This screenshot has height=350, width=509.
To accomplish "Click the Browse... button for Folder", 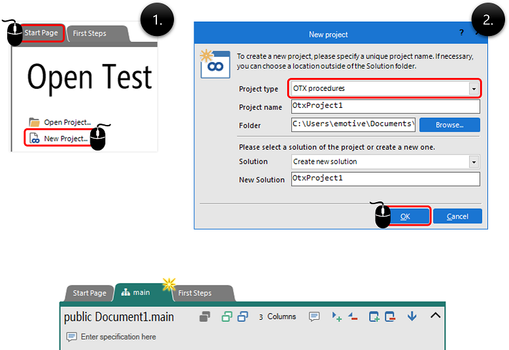I will (449, 124).
